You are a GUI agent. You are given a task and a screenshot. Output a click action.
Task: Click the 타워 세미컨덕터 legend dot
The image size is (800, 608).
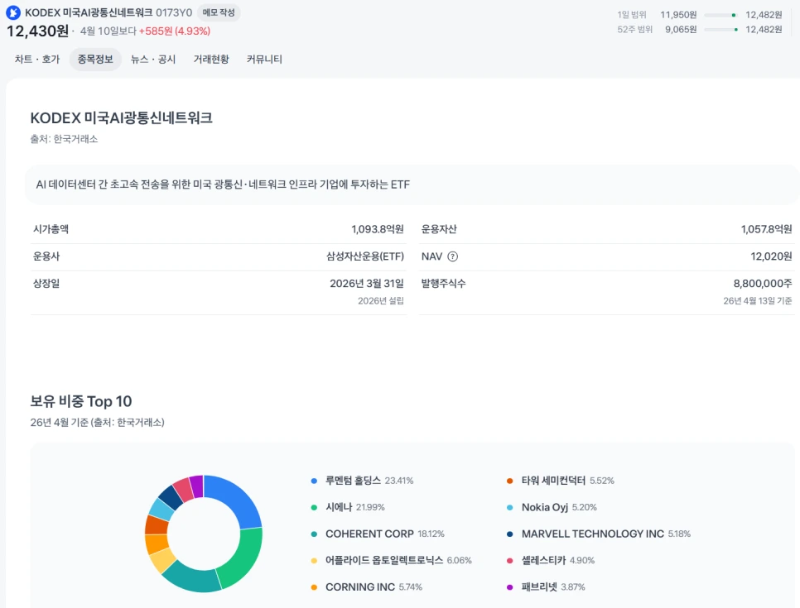[x=509, y=481]
